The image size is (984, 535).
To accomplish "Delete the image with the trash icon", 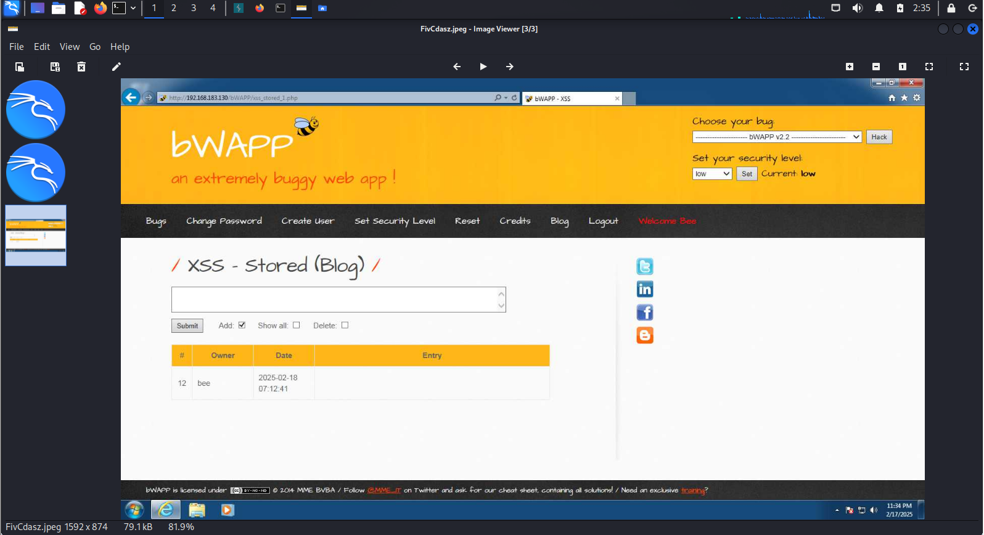I will click(81, 67).
